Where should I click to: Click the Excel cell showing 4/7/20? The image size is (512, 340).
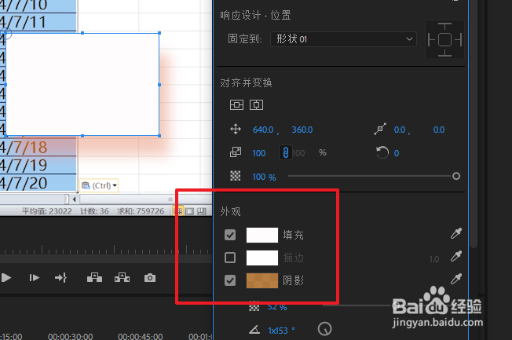point(38,183)
